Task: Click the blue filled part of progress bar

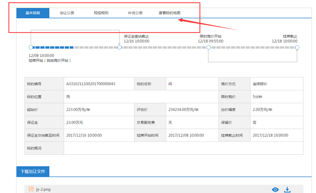Action: pos(53,47)
